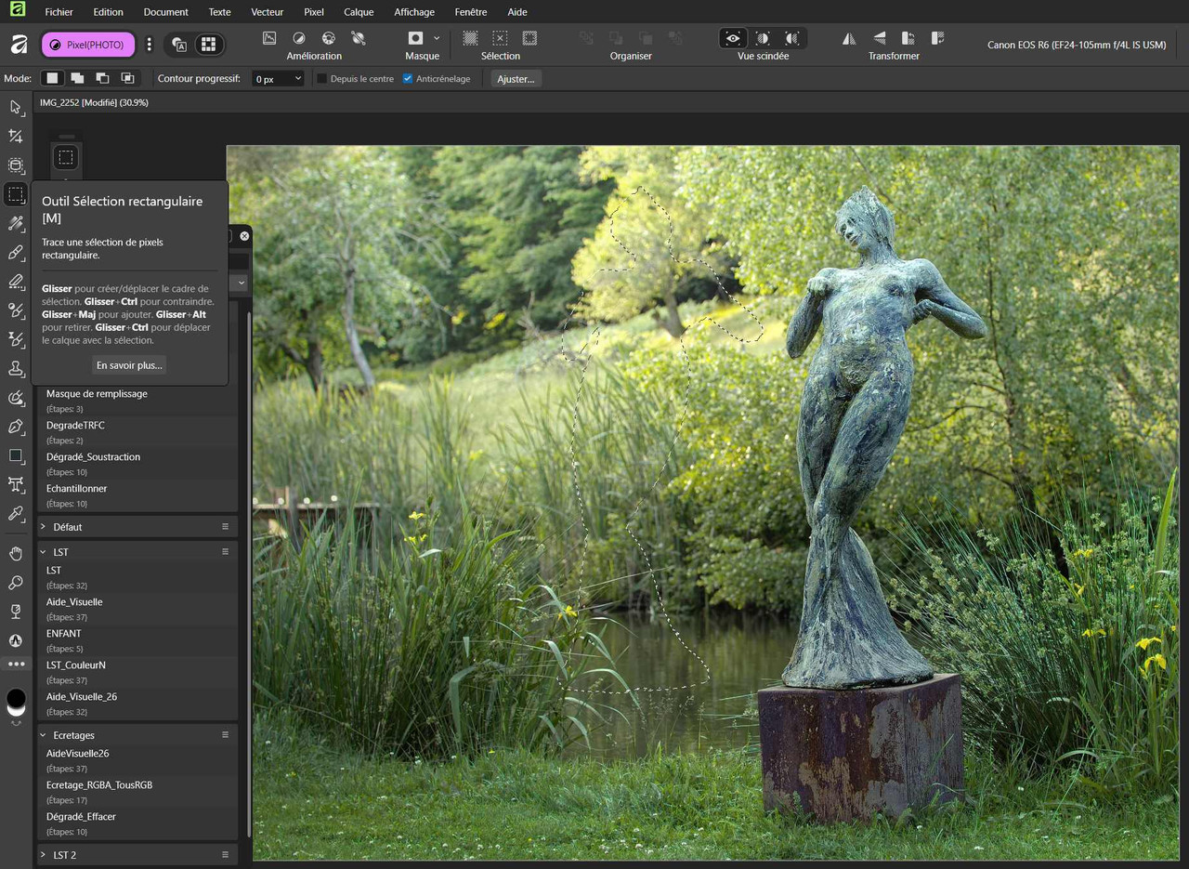Toggle the eye view in Vue scindée

pos(733,38)
